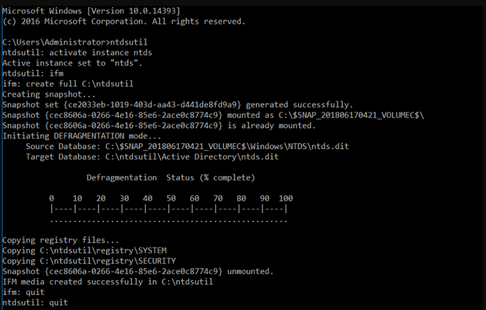Click the final 'ntdsutil: quit' line
486x310 pixels.
click(35, 303)
